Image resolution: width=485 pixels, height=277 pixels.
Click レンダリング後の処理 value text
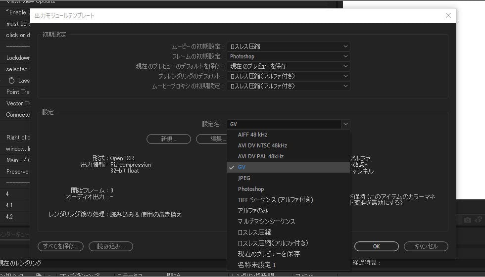point(145,214)
